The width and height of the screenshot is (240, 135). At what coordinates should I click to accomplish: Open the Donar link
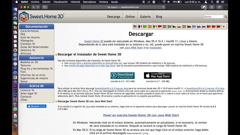coord(24,81)
